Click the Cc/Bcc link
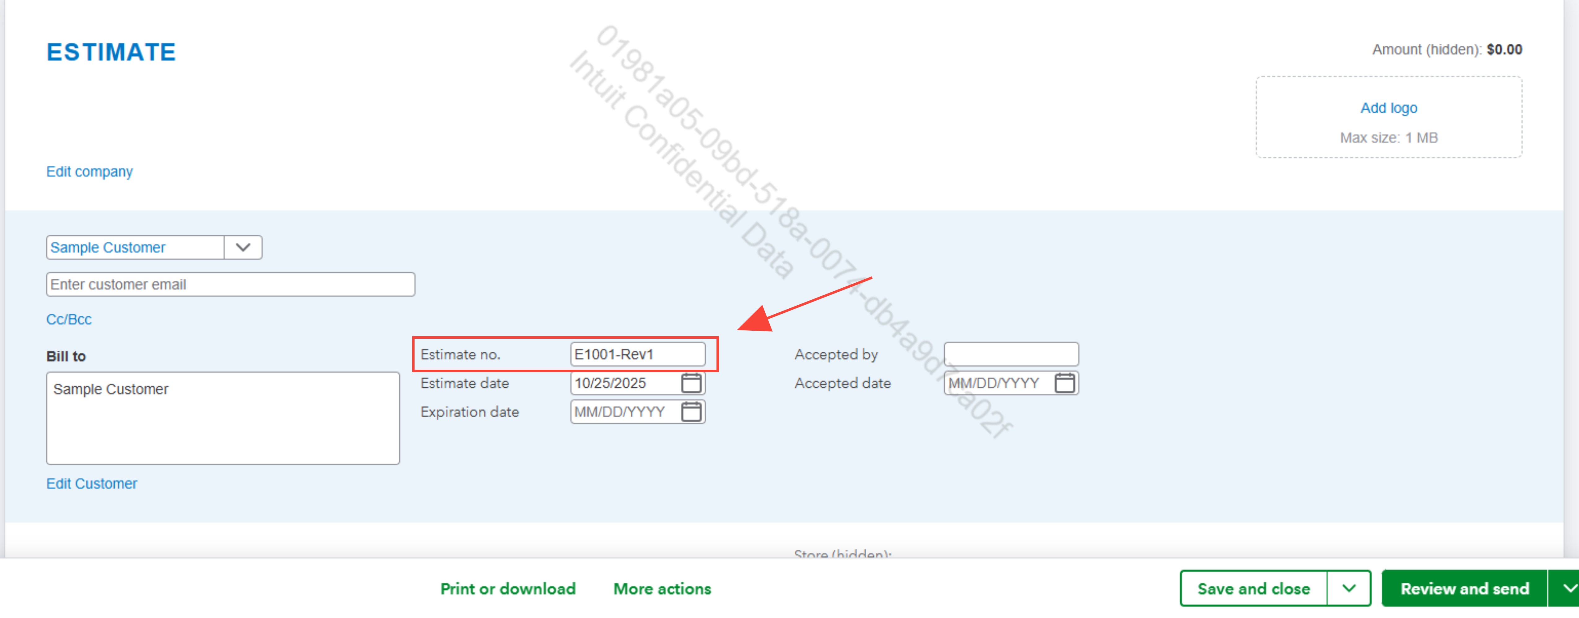This screenshot has height=618, width=1579. pyautogui.click(x=69, y=320)
